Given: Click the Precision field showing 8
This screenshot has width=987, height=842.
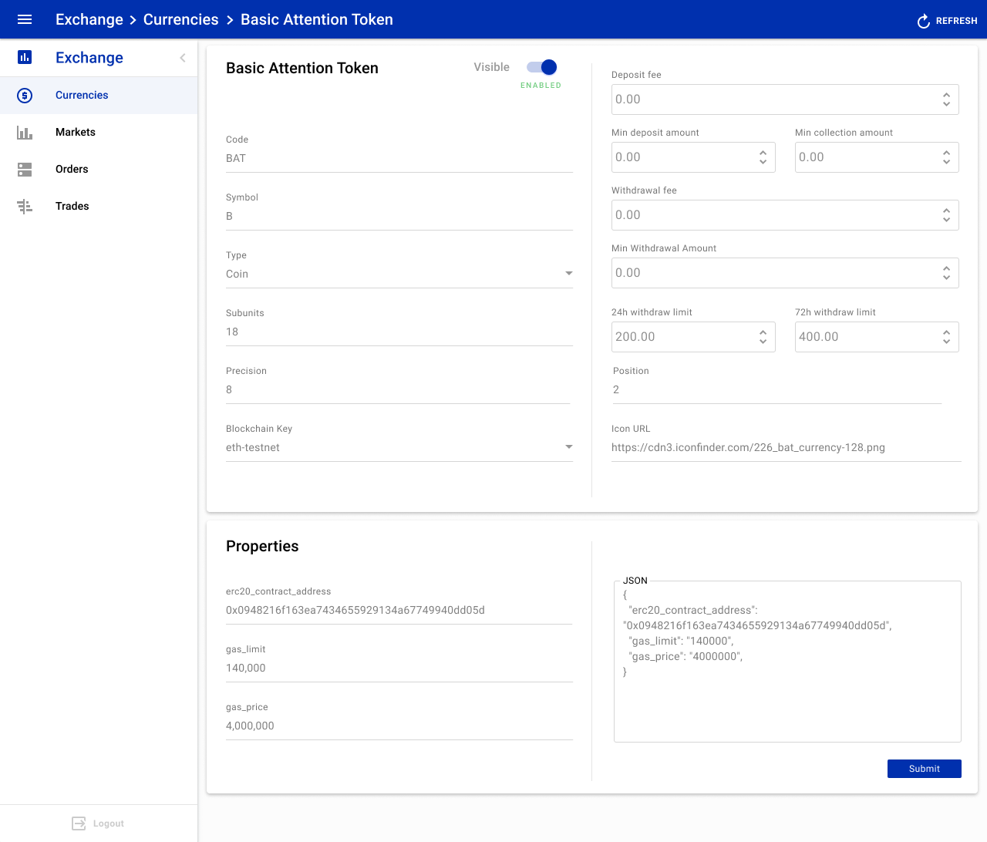Looking at the screenshot, I should [398, 390].
